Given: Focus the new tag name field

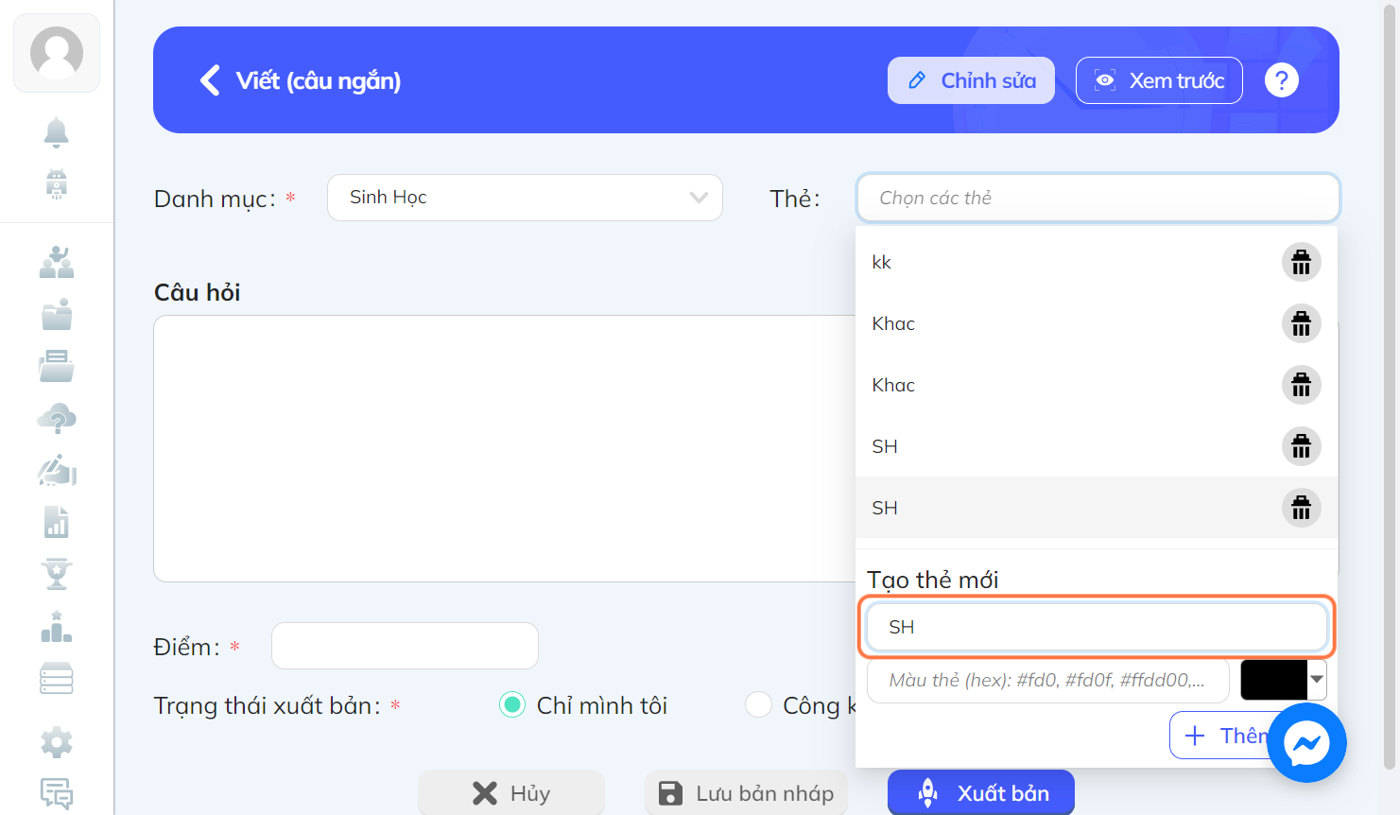Looking at the screenshot, I should 1097,627.
